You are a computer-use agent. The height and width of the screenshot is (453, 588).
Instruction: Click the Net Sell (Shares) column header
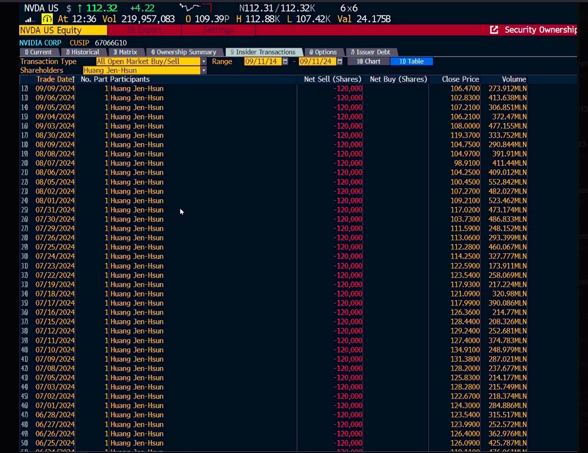(x=333, y=79)
